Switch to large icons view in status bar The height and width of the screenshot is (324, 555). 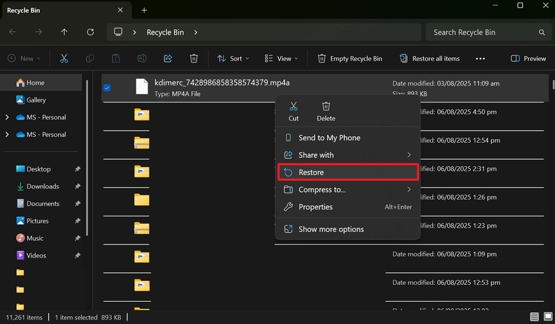click(x=548, y=317)
